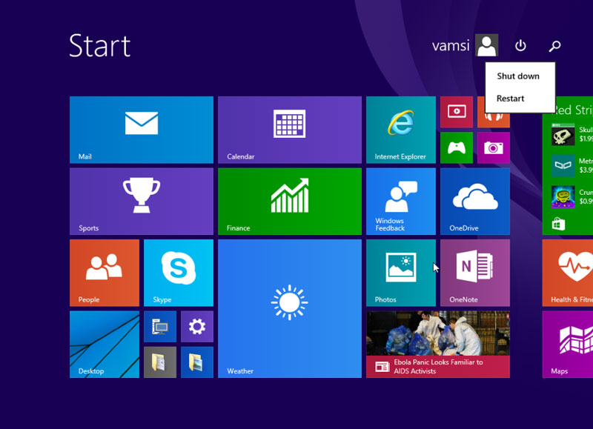Open the Calendar app

pos(288,129)
